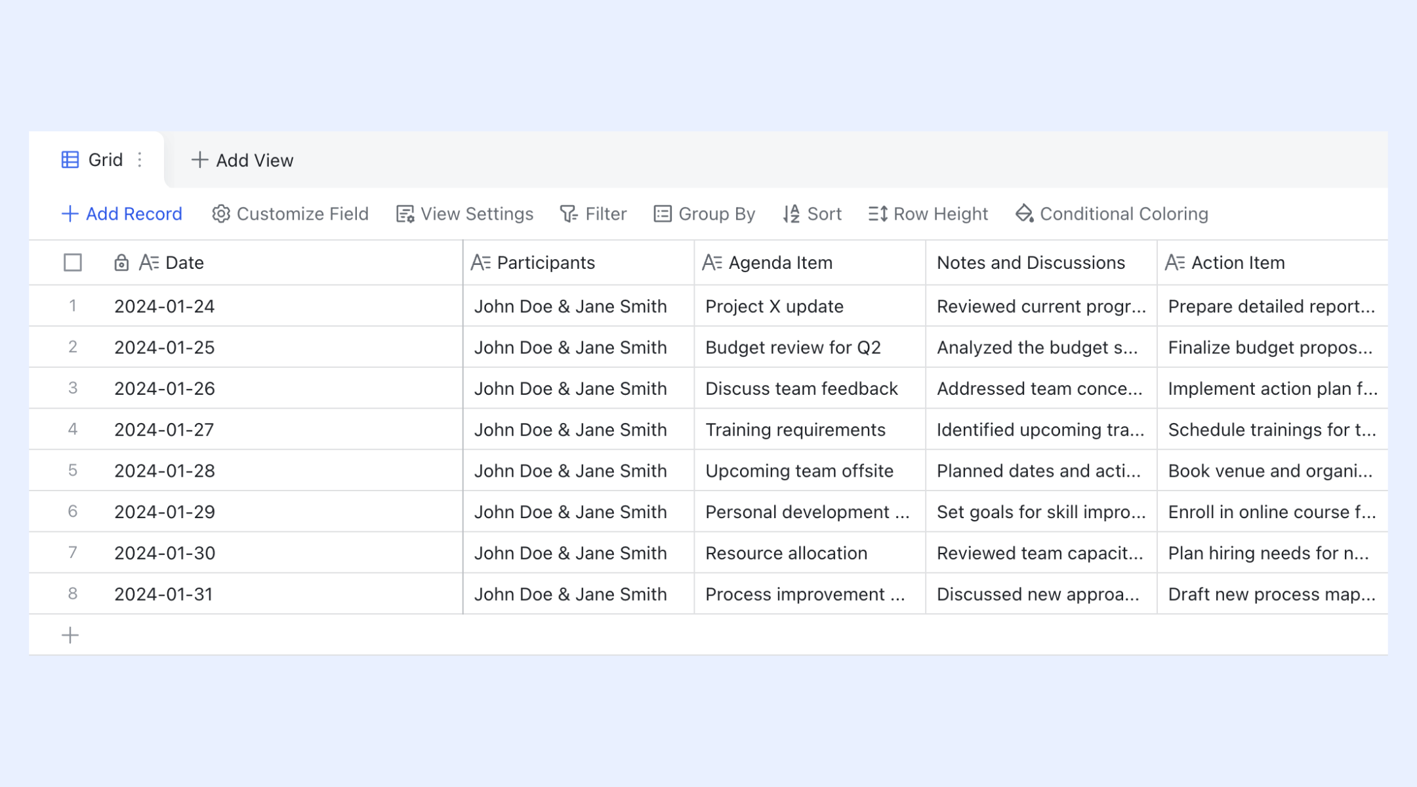This screenshot has height=787, width=1417.
Task: Open the Sort options
Action: 812,214
